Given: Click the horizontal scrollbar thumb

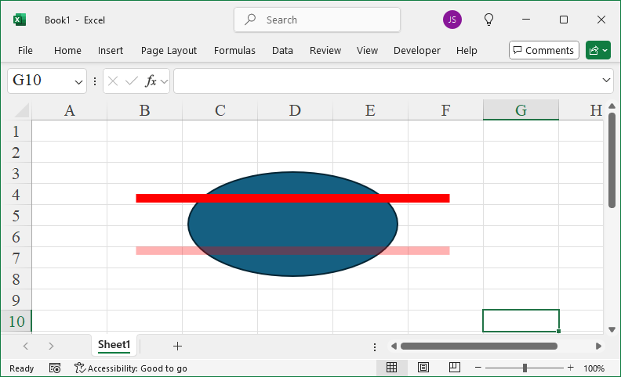Looking at the screenshot, I should click(x=479, y=346).
